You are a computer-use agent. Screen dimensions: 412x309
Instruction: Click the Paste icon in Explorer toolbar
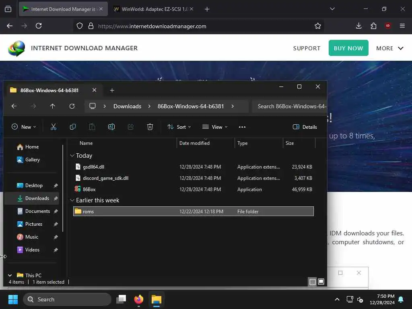[92, 127]
